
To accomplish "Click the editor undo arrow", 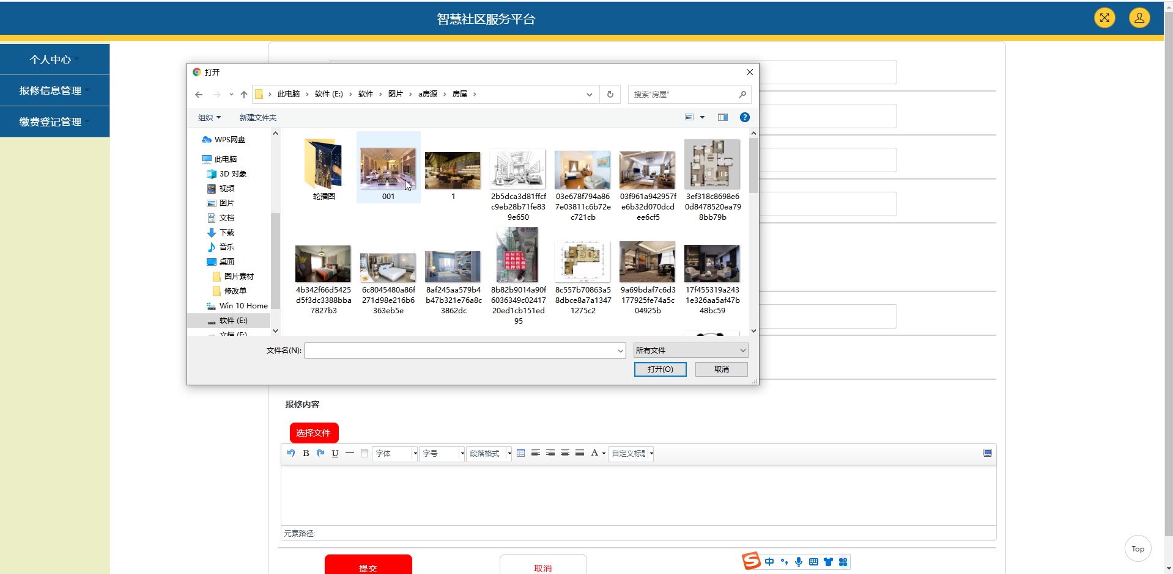I will 291,453.
